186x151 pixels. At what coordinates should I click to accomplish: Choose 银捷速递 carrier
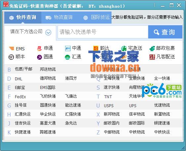[x=162, y=123]
